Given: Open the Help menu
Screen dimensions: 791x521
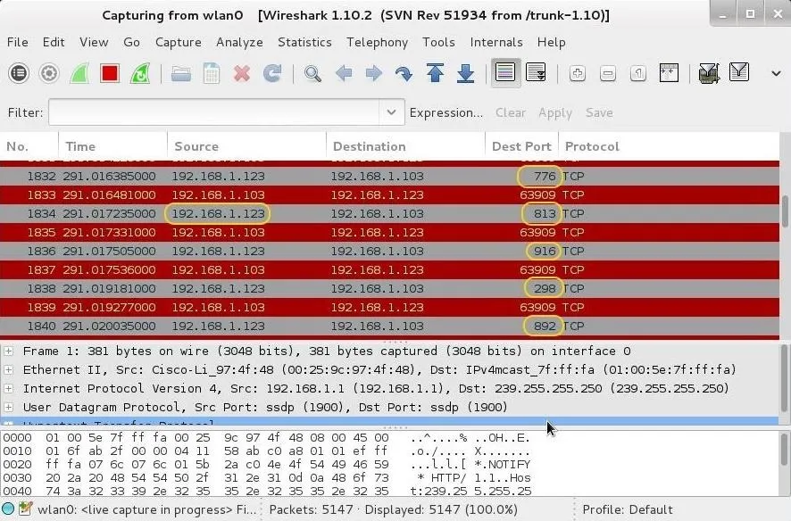Looking at the screenshot, I should click(552, 42).
